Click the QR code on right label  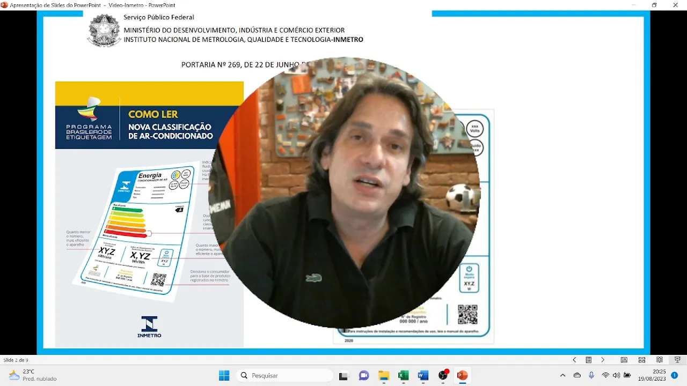467,315
